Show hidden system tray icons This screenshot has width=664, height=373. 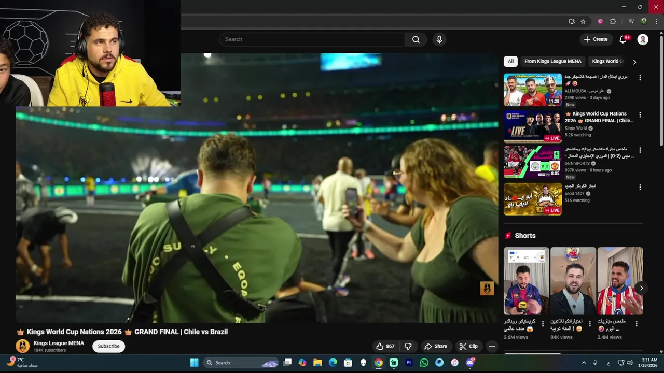pos(584,363)
